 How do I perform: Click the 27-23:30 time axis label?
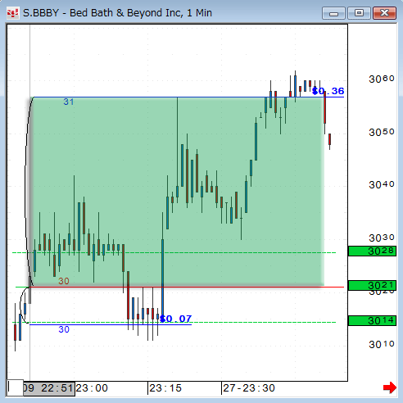point(249,388)
